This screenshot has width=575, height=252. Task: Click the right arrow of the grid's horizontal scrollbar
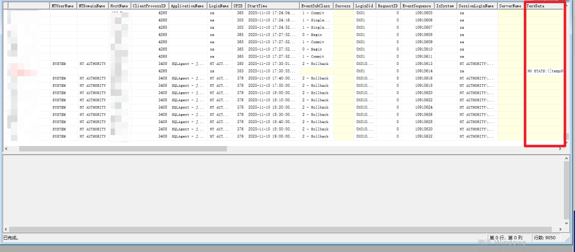[560, 149]
